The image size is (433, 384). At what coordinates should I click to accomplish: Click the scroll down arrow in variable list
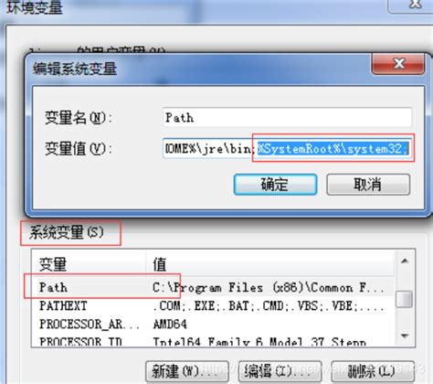pos(405,336)
